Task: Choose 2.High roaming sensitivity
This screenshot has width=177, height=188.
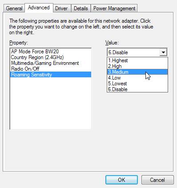Action: tap(137, 66)
